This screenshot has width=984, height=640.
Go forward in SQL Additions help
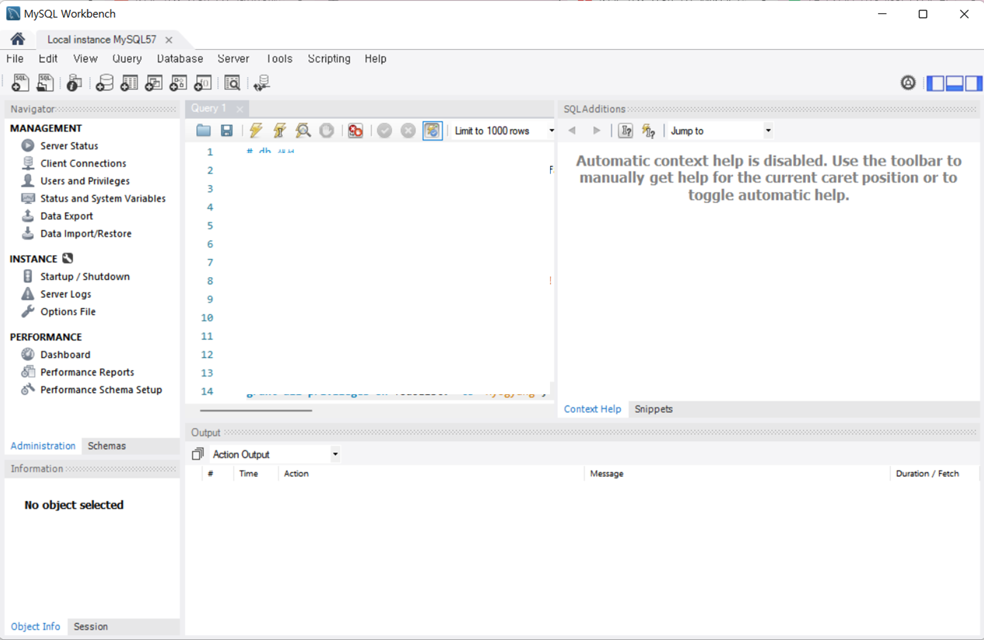coord(596,131)
